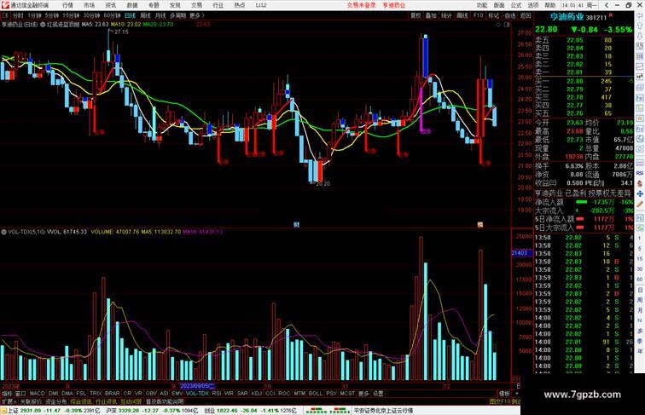This screenshot has height=415, width=645.
Task: Click the square pane icon at chart top-right
Action: [x=507, y=25]
